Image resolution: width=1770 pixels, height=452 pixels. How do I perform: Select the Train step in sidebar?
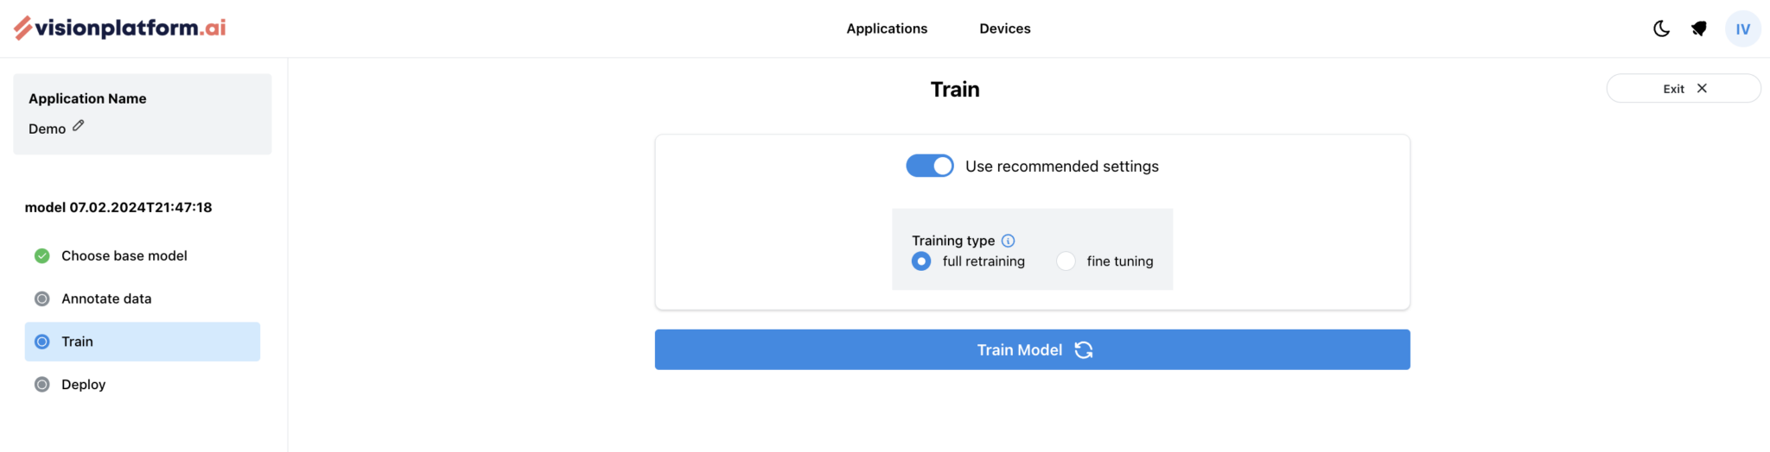[77, 342]
